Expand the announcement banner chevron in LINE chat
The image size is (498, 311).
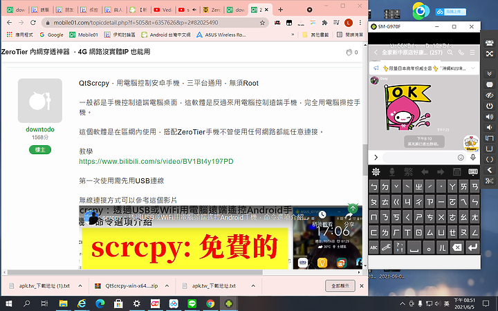[x=473, y=68]
